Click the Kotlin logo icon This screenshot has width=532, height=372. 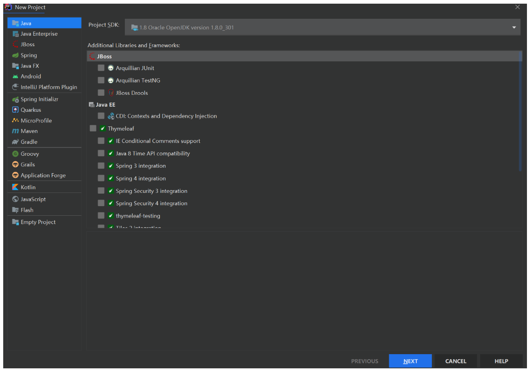tap(15, 187)
